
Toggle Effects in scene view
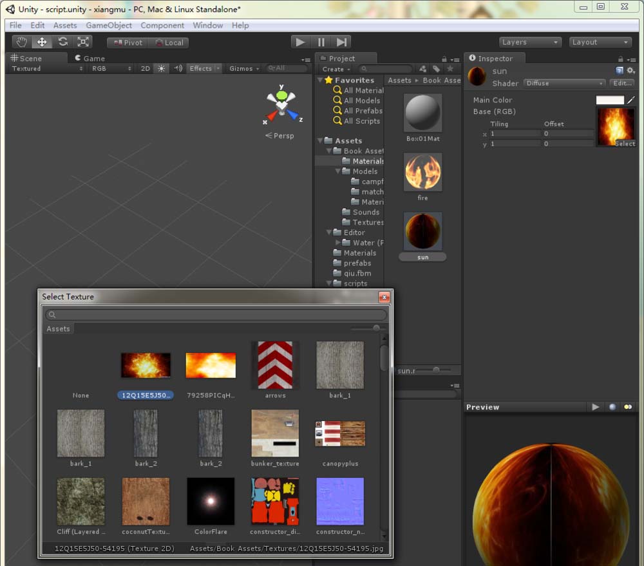click(200, 69)
